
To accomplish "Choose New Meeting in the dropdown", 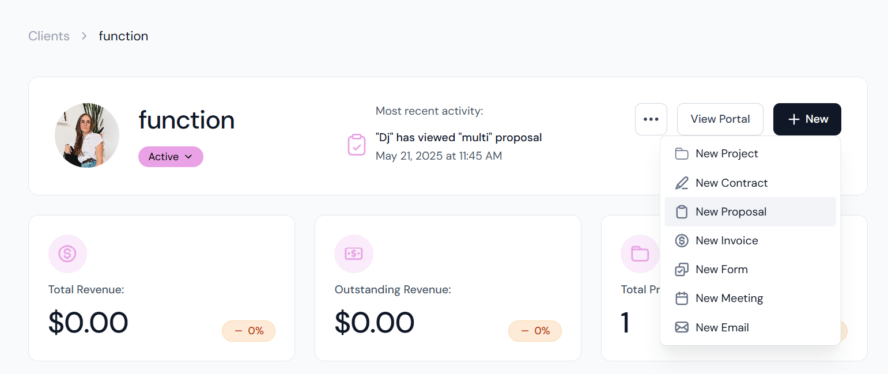I will coord(750,299).
